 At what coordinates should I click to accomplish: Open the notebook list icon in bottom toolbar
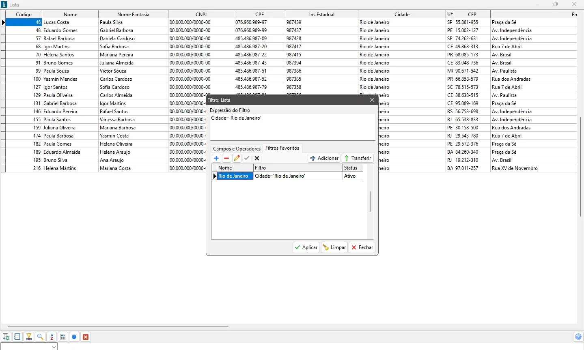17,337
